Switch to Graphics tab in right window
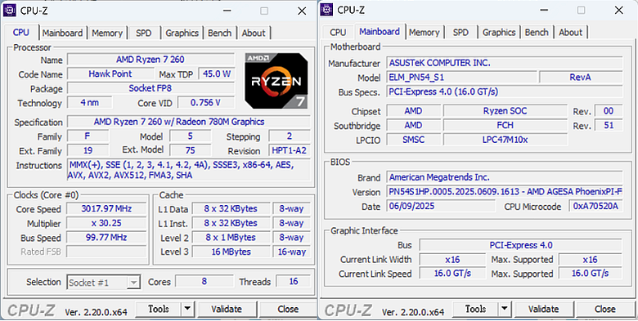 point(499,32)
